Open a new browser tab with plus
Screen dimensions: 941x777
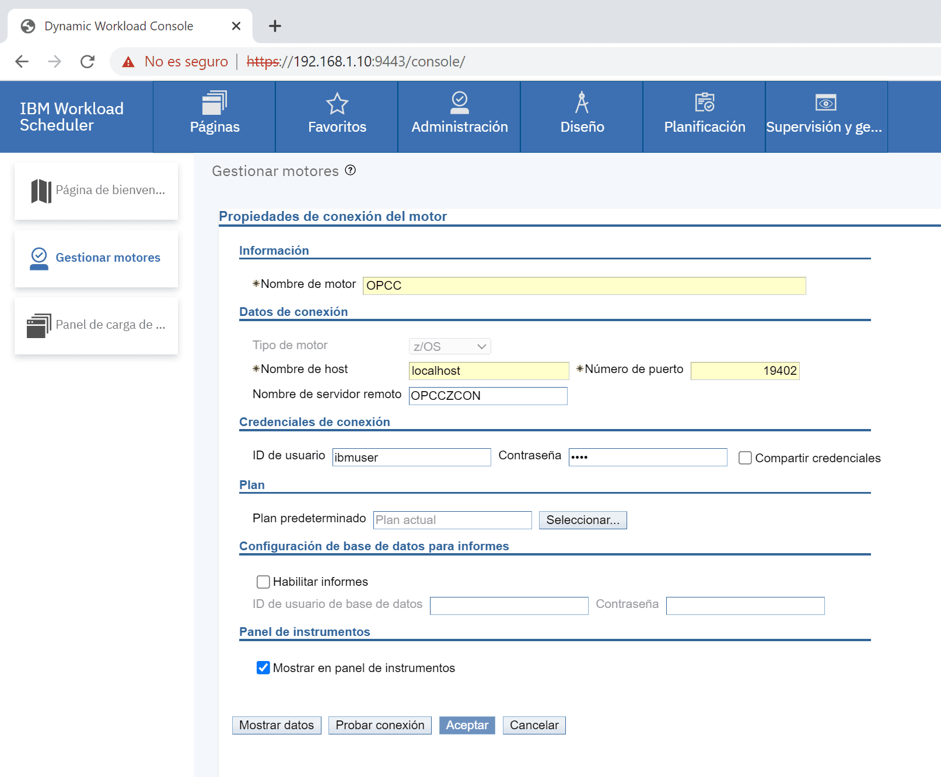[x=275, y=26]
